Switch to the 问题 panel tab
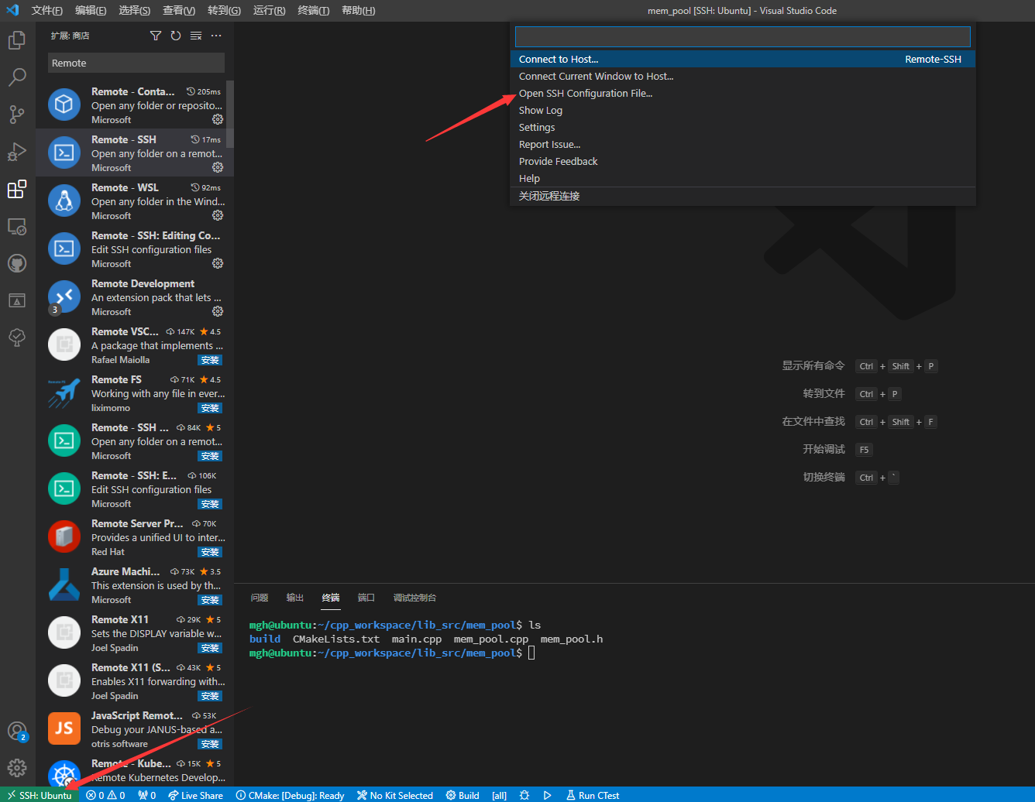Viewport: 1035px width, 802px height. 260,598
